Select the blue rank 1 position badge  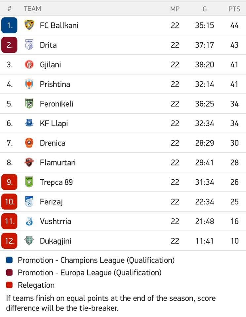[x=9, y=25]
